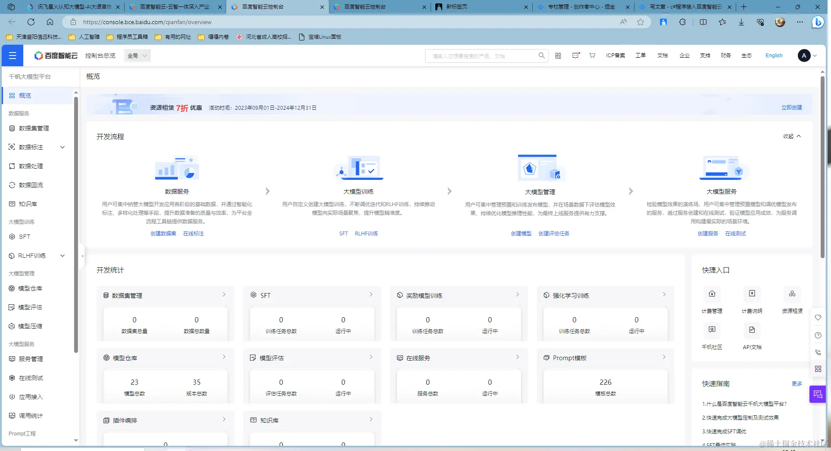This screenshot has height=451, width=831.
Task: Click the phone contact icon on right rail
Action: (x=818, y=352)
